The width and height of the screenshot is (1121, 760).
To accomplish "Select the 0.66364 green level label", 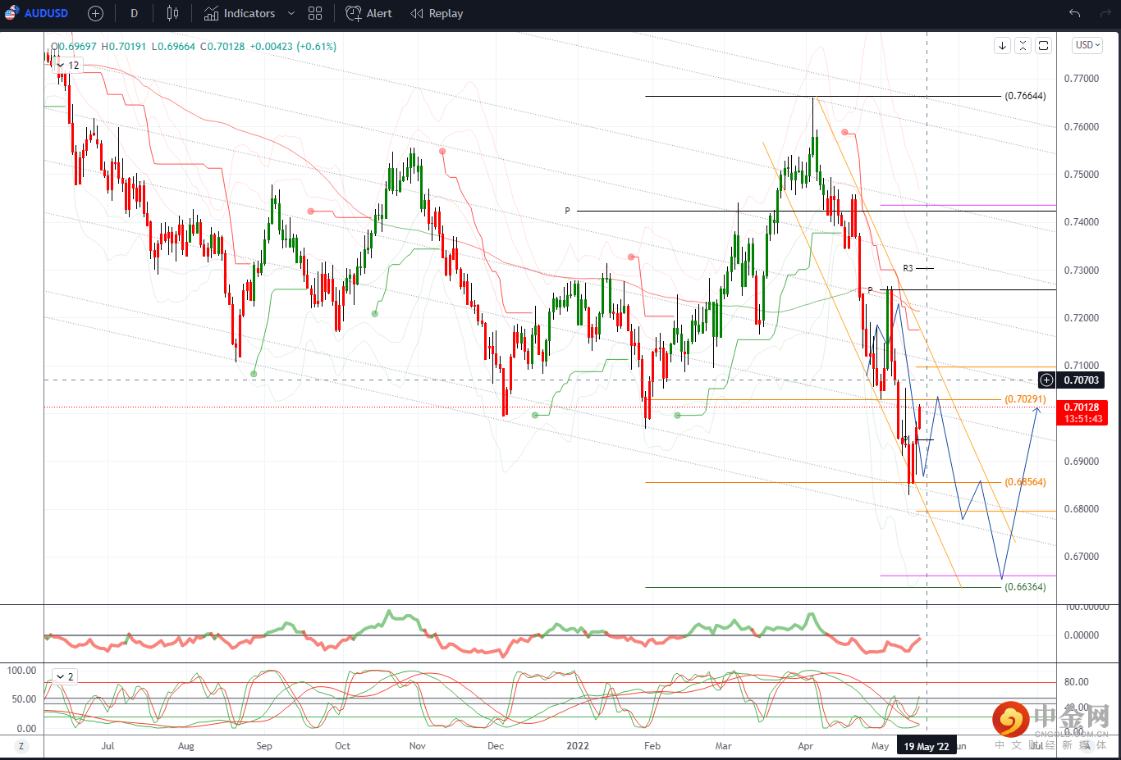I will coord(1025,587).
